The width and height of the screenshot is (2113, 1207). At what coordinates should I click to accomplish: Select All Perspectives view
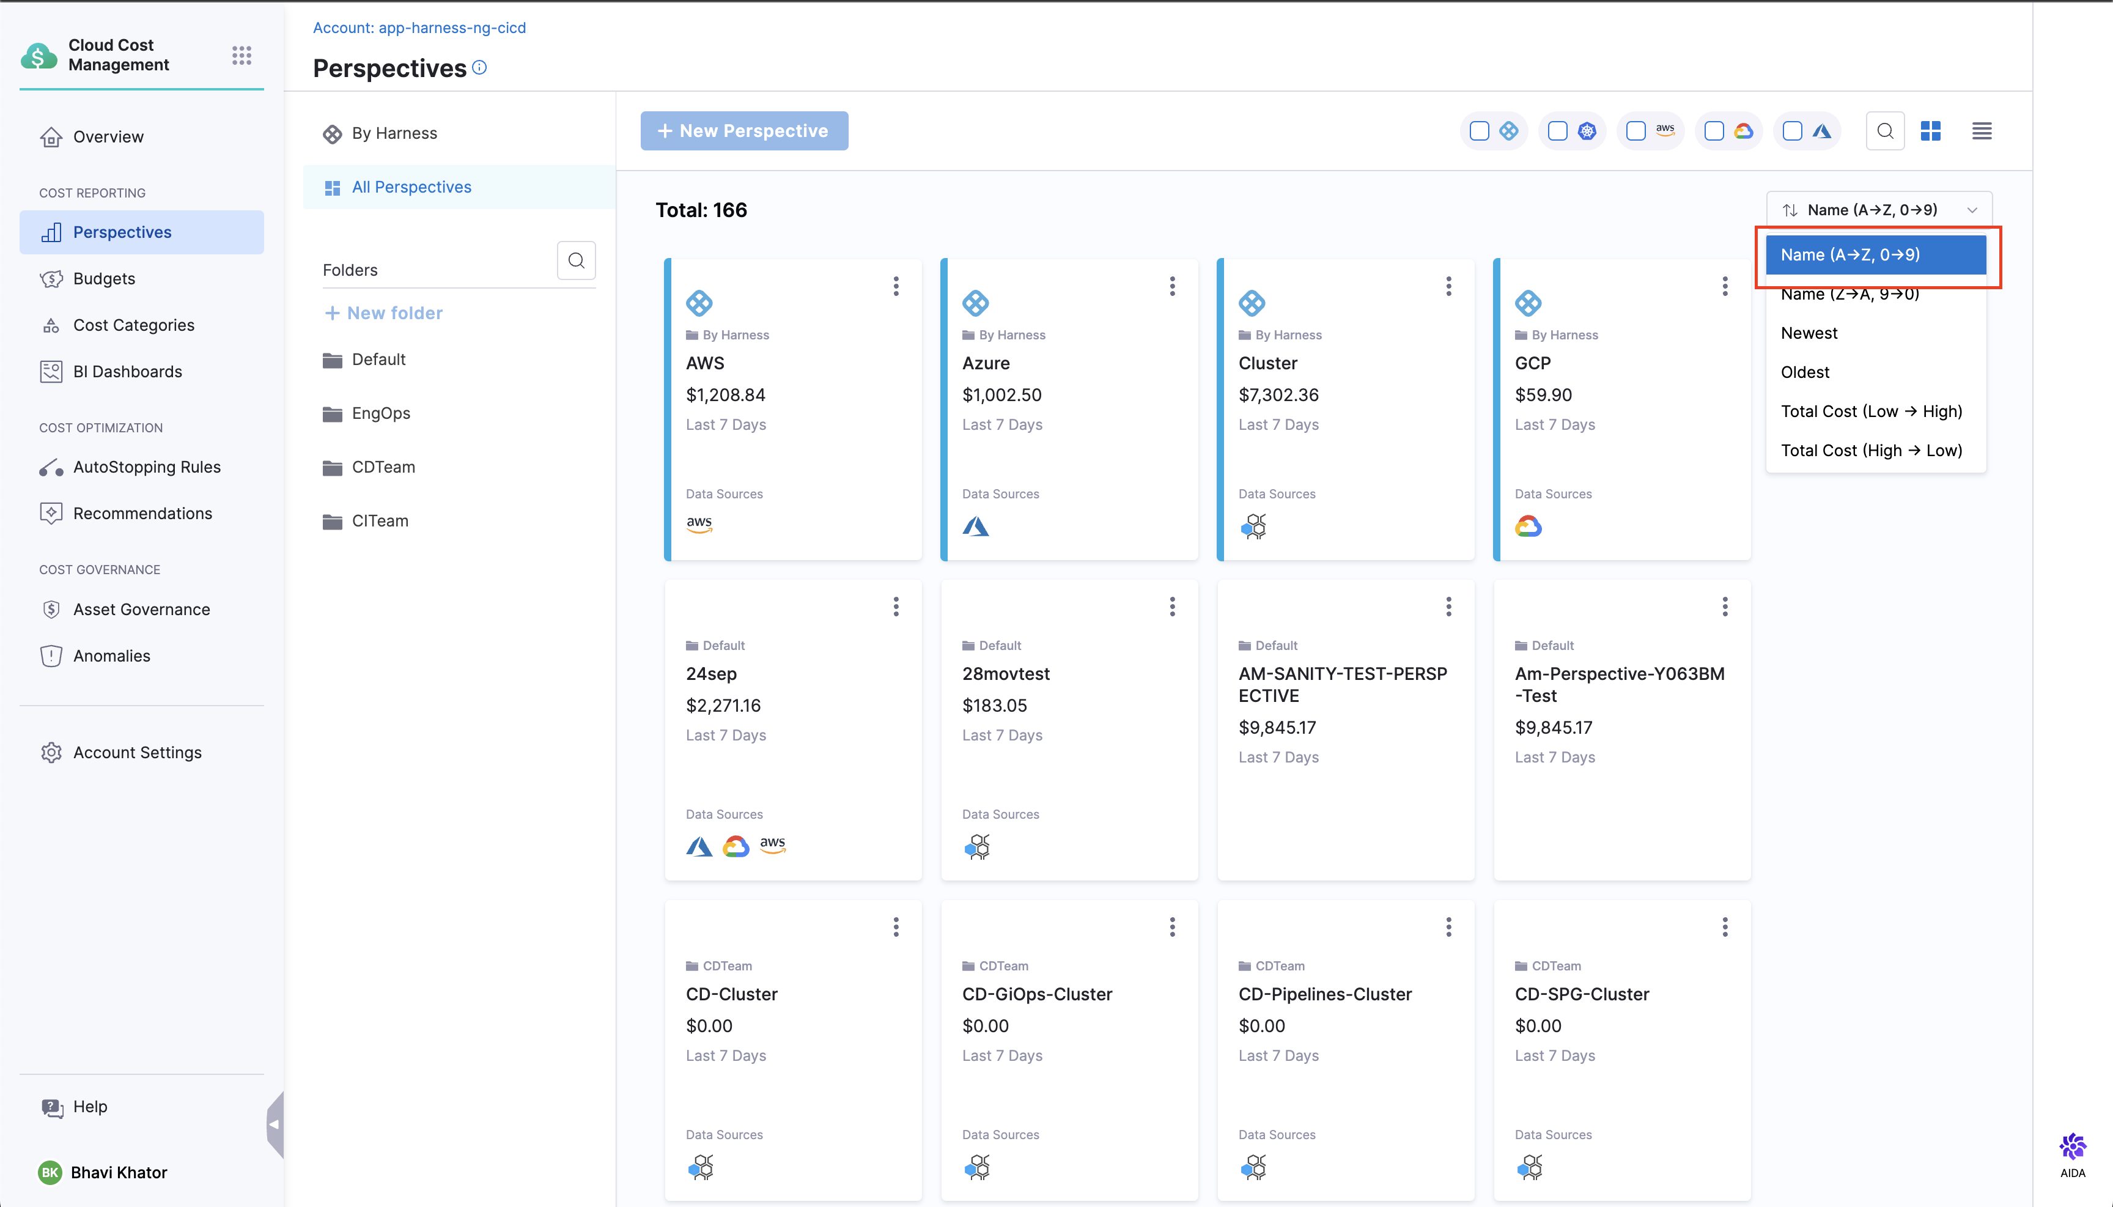click(459, 187)
